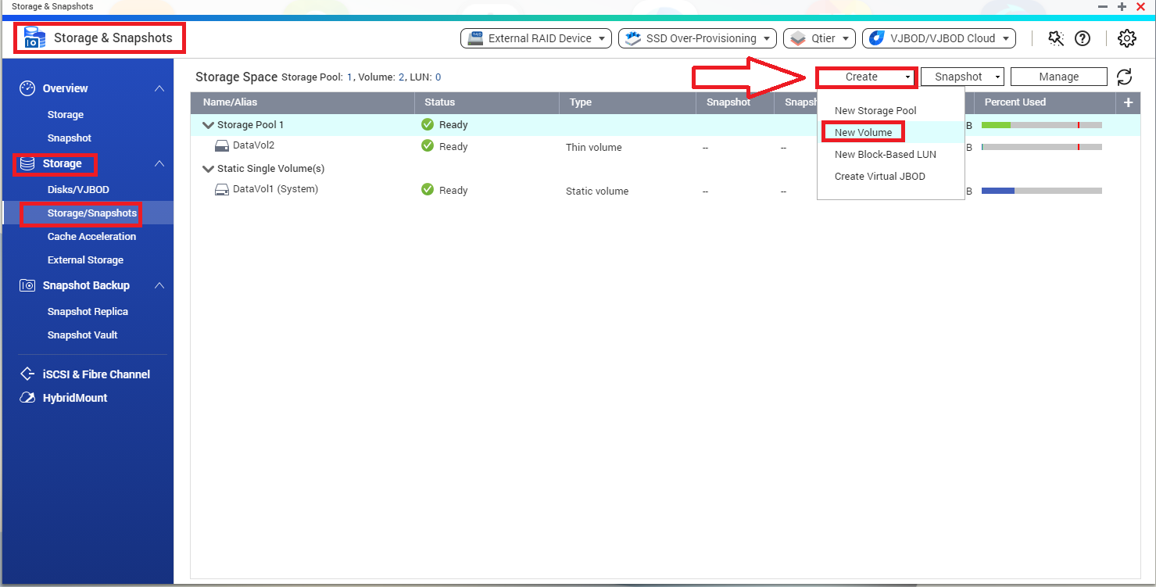Click the Static volume type cell
1156x587 pixels.
[599, 191]
